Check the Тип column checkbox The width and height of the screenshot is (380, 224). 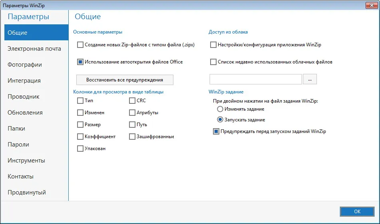(x=80, y=101)
